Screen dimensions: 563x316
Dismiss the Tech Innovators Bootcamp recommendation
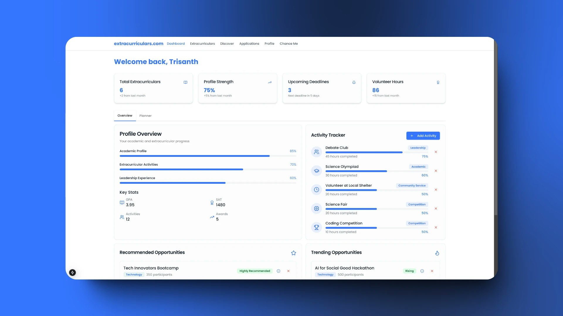[288, 271]
